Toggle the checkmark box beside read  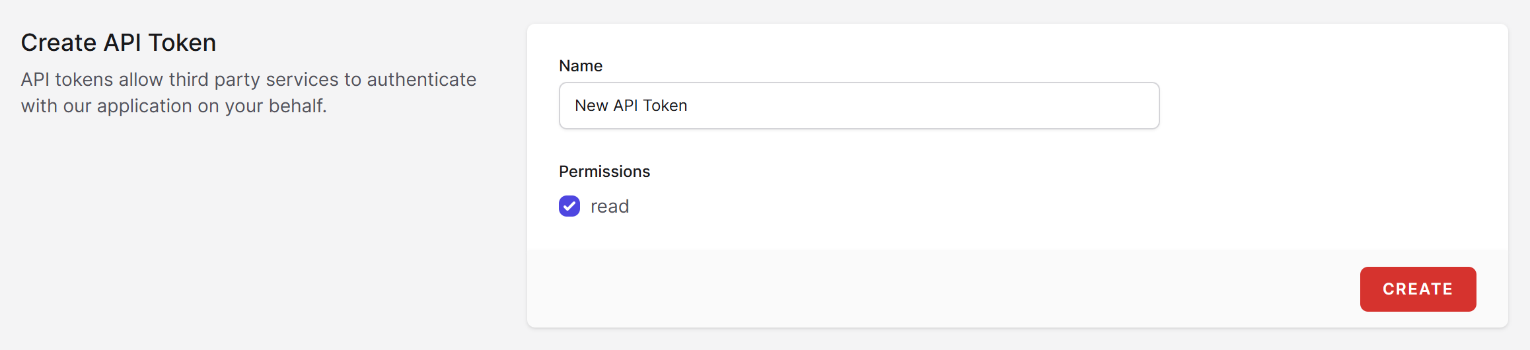click(569, 206)
